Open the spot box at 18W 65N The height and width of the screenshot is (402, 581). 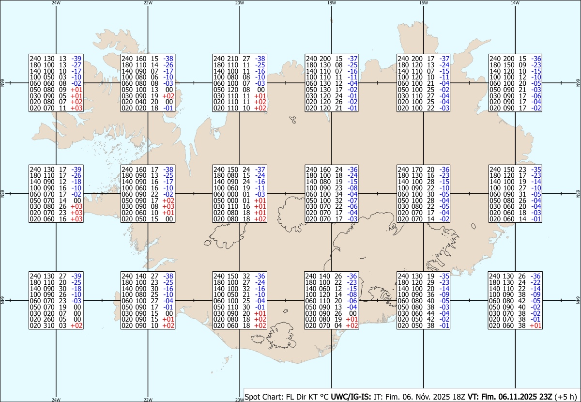(x=332, y=194)
